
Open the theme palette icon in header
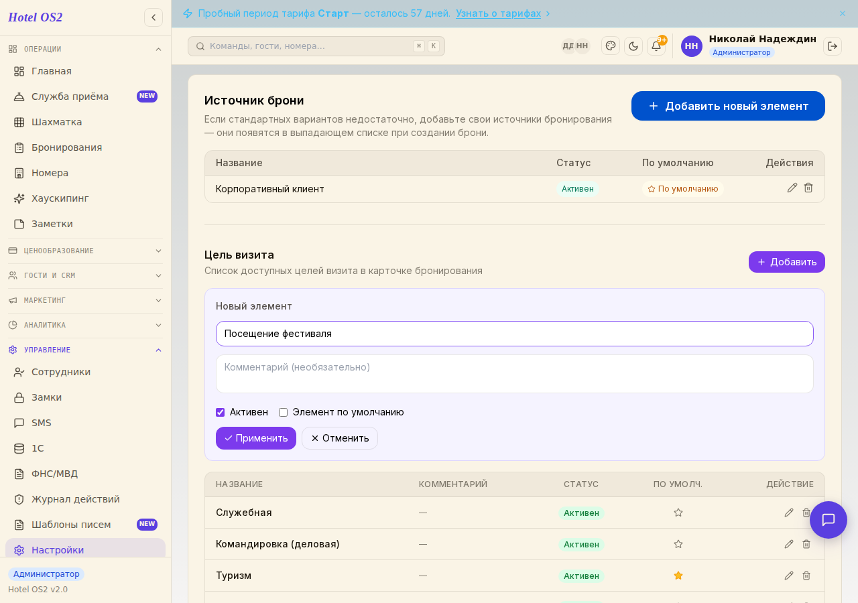(611, 46)
